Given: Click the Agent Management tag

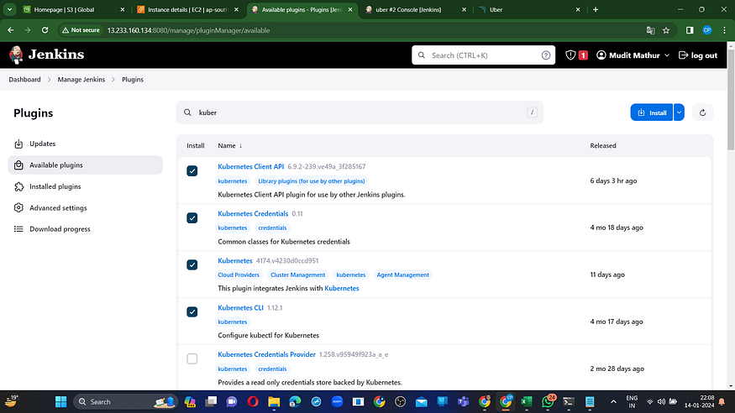Looking at the screenshot, I should tap(402, 274).
